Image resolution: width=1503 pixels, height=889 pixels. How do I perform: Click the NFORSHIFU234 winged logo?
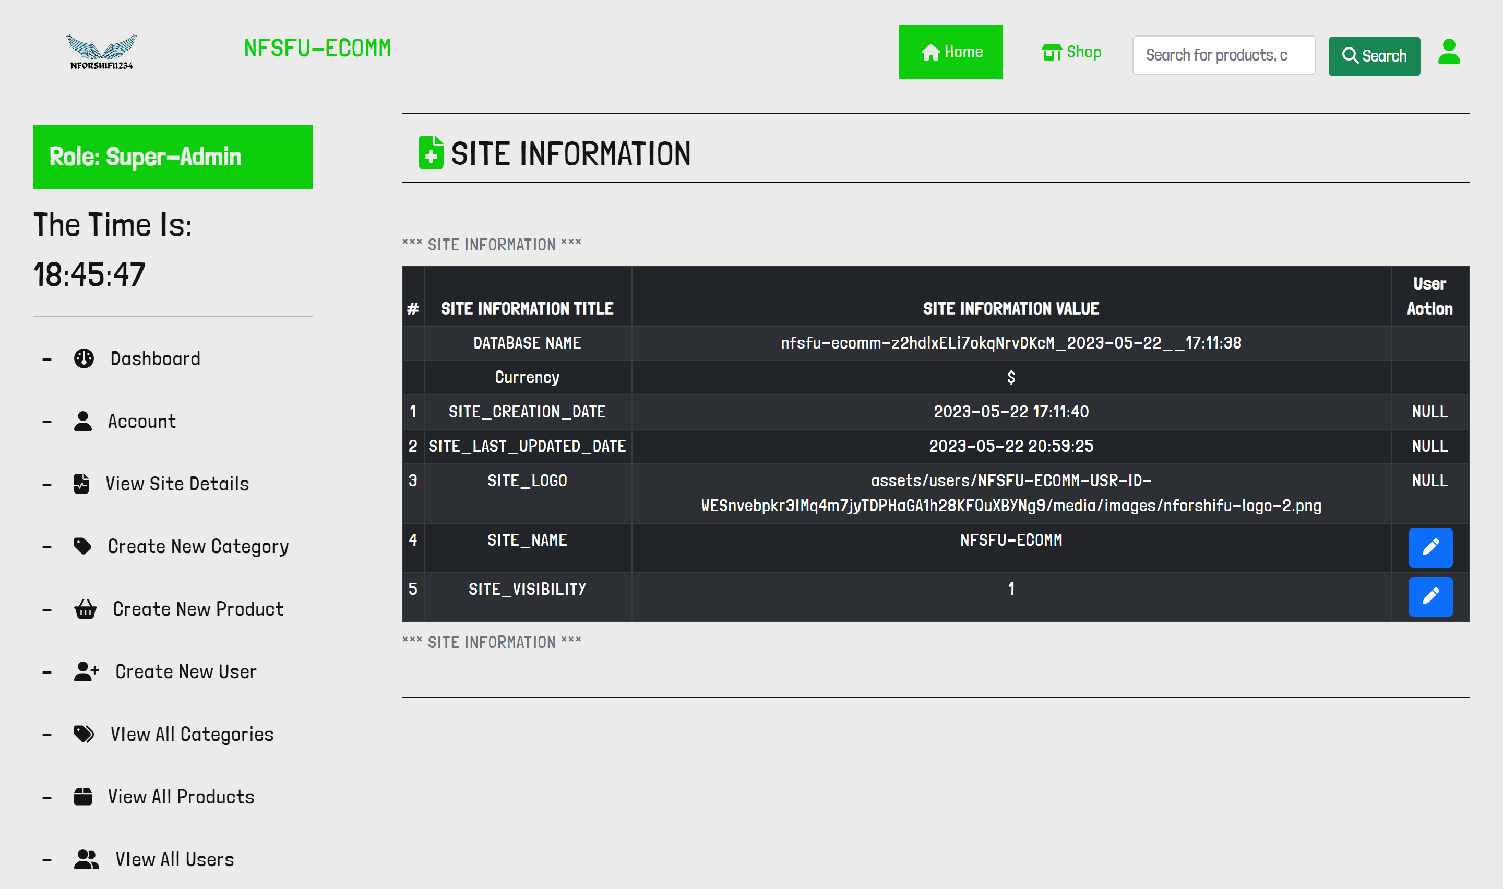[101, 52]
